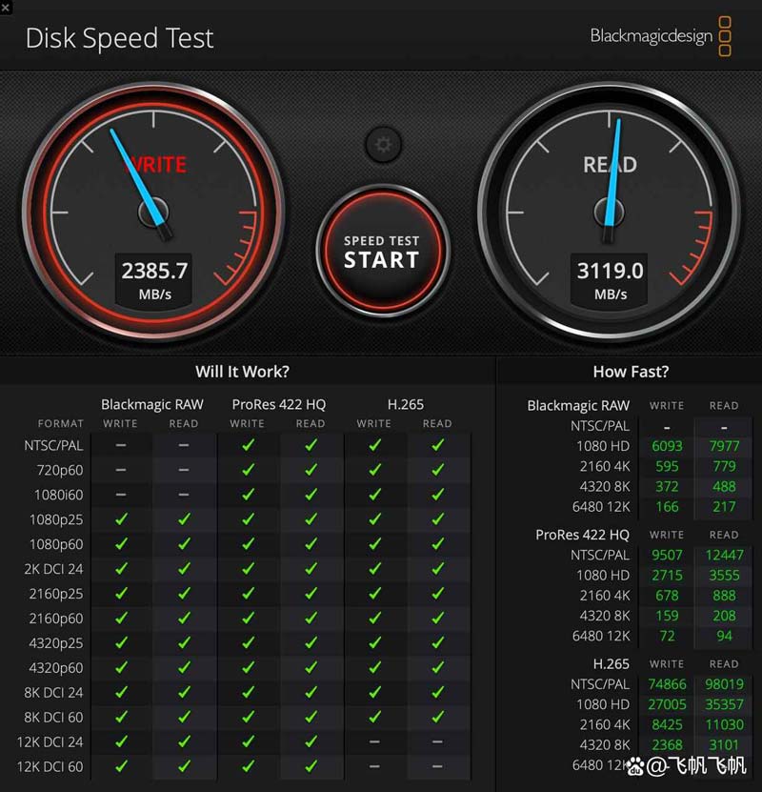This screenshot has width=762, height=792.
Task: Close the window with the X icon
Action: click(x=6, y=7)
